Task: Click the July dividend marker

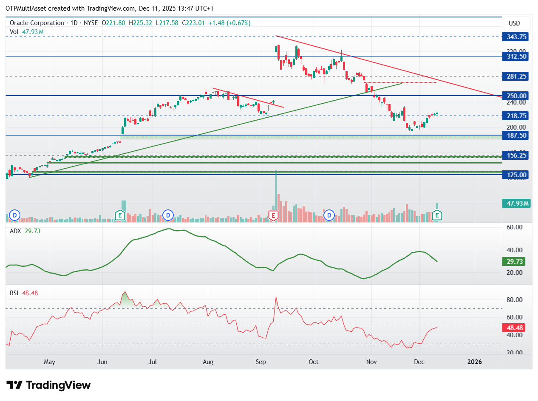Action: pyautogui.click(x=168, y=215)
